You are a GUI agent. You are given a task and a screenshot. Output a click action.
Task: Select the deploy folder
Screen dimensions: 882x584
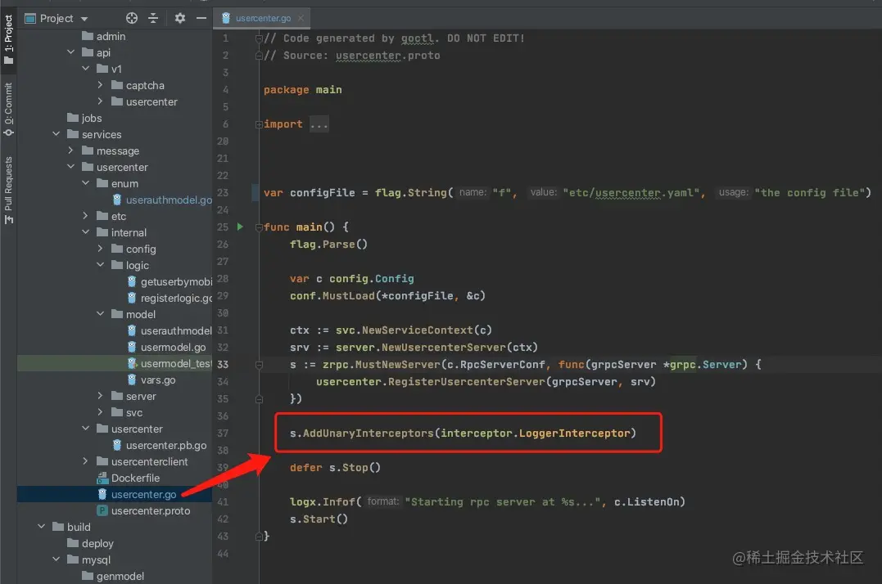90,543
